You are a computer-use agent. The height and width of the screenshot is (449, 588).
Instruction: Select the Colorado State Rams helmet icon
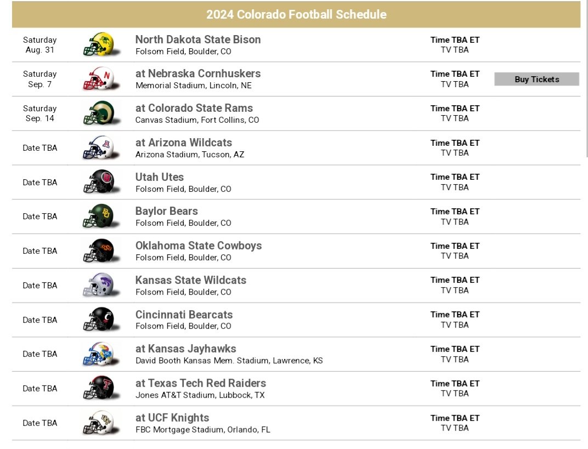click(100, 113)
